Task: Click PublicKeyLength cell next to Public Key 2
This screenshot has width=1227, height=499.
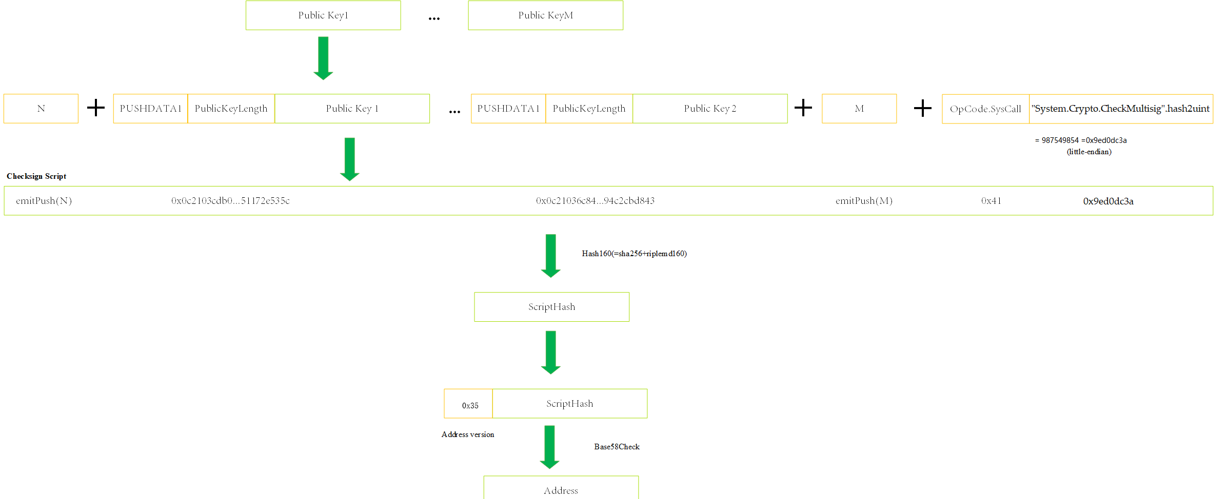Action: [589, 109]
